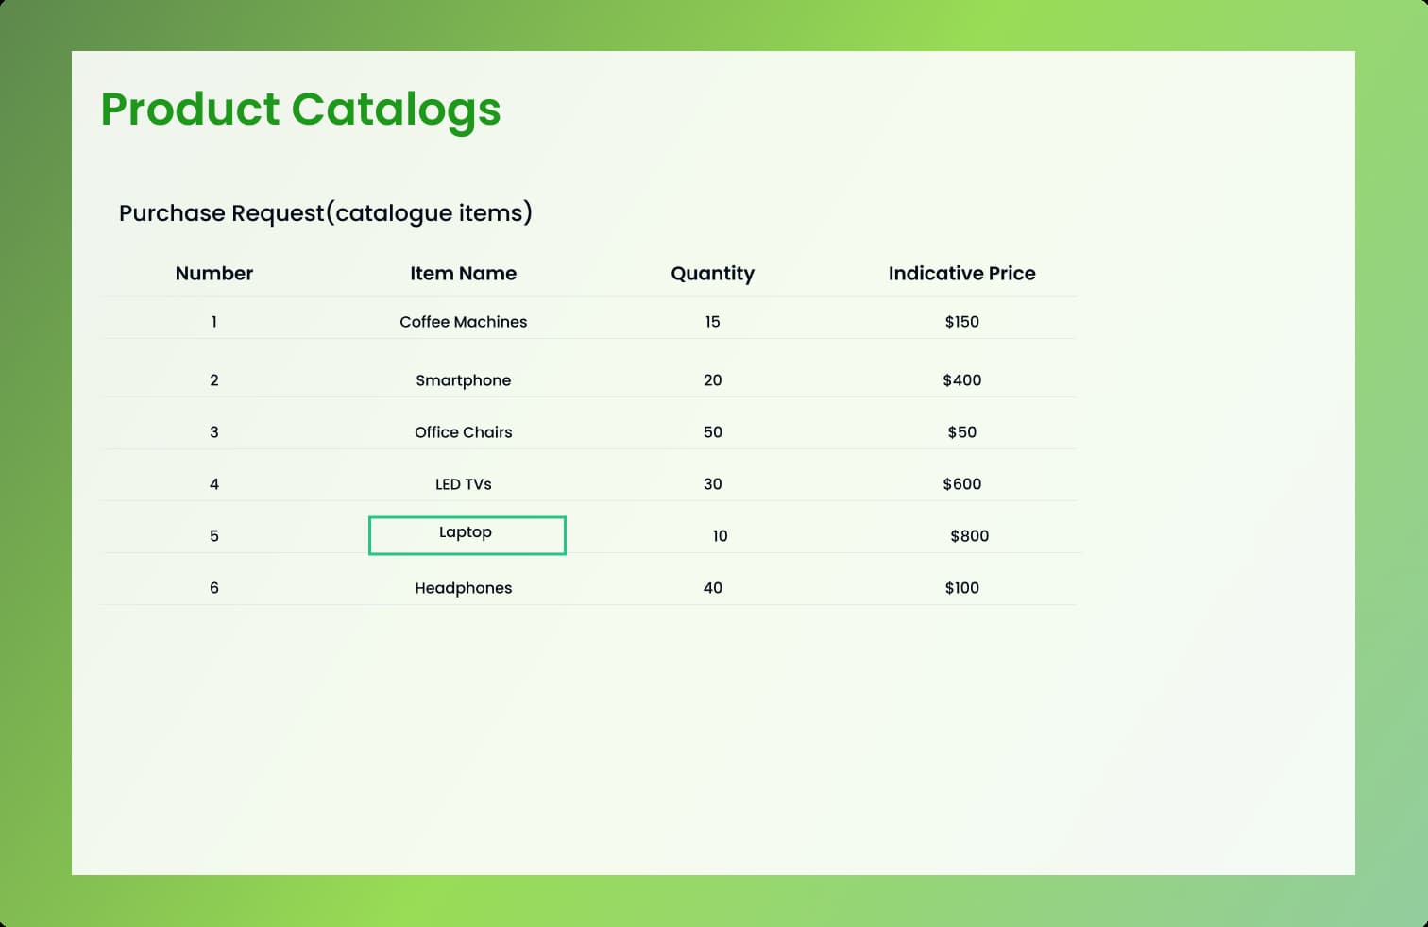Screen dimensions: 1428x927
Task: Click the Item Name column header
Action: click(x=463, y=274)
